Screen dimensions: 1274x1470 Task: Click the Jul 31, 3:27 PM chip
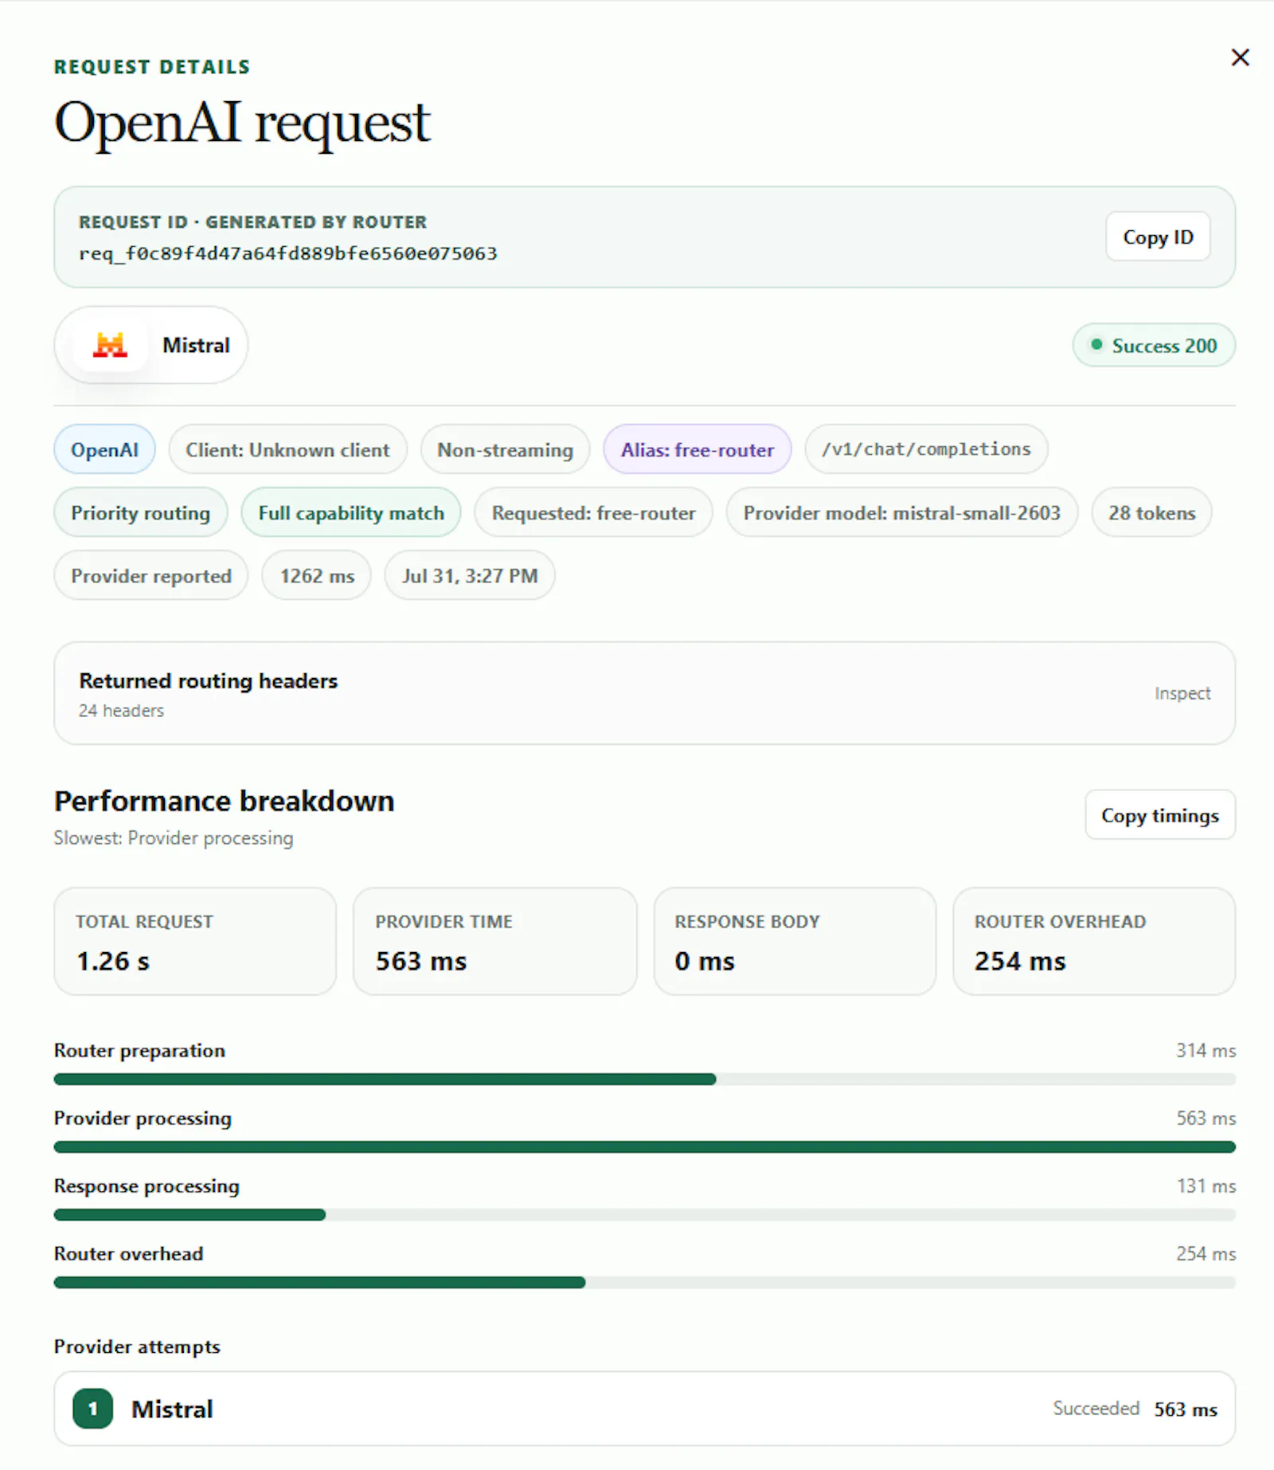coord(470,575)
